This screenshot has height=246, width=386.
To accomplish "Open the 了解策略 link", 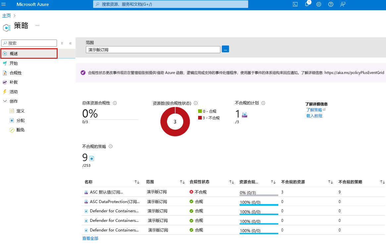I will click(314, 110).
